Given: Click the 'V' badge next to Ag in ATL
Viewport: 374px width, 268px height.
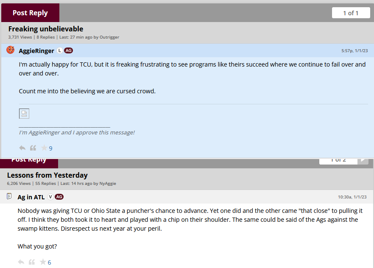Looking at the screenshot, I should pos(50,197).
